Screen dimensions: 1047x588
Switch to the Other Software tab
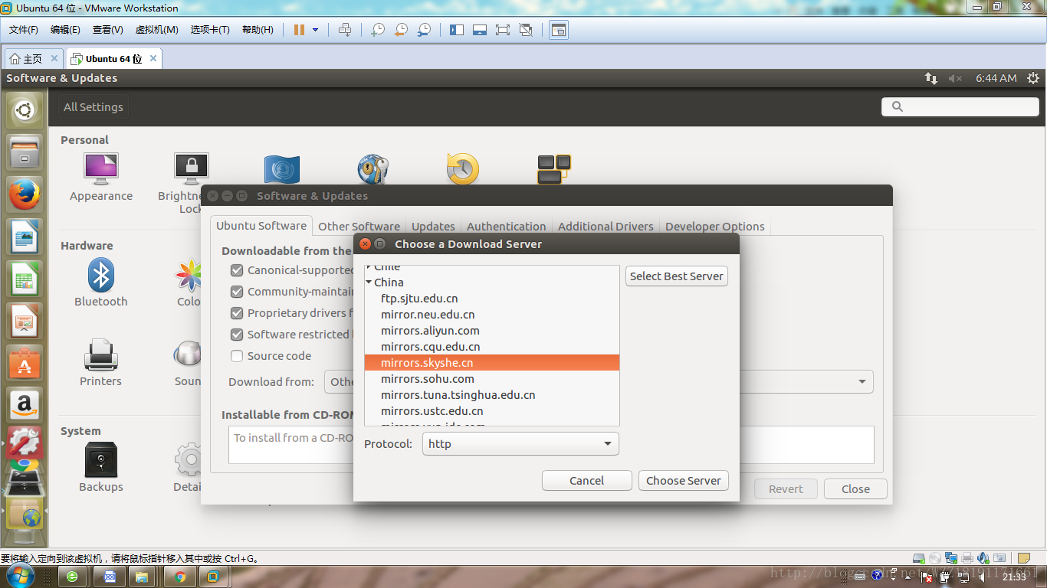coord(359,227)
